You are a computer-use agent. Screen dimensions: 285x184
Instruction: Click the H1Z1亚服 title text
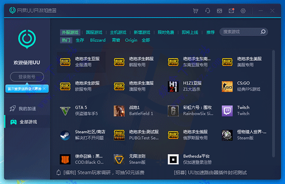tap(192, 83)
